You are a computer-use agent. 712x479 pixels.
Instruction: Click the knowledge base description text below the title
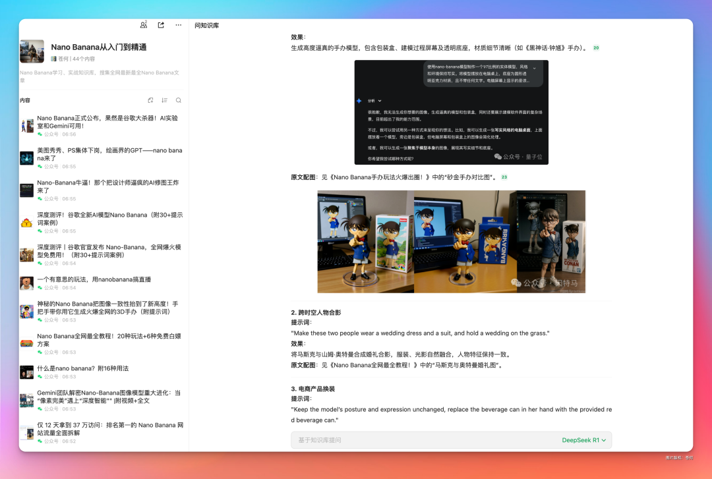100,76
